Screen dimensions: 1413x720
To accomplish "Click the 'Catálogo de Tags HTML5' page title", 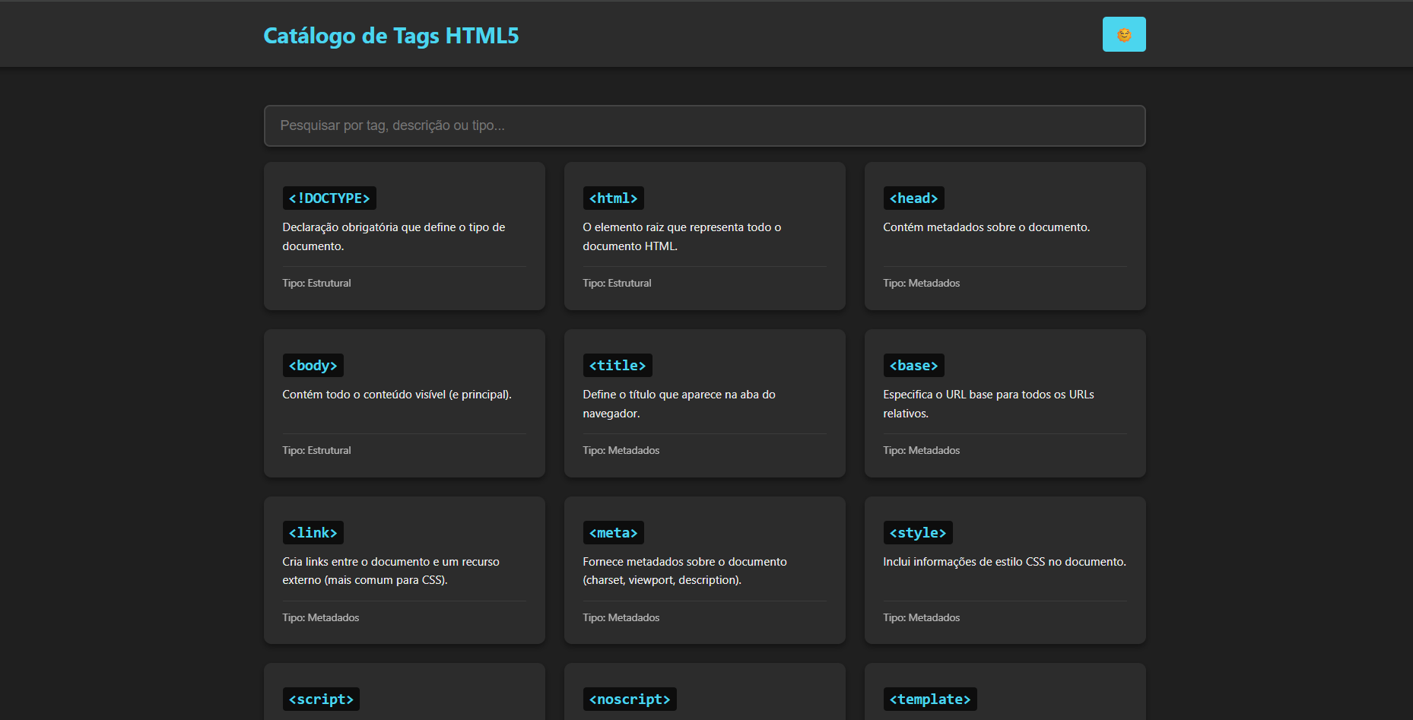I will tap(390, 35).
